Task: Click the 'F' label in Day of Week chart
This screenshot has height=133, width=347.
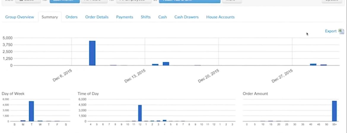Action: 57,125
